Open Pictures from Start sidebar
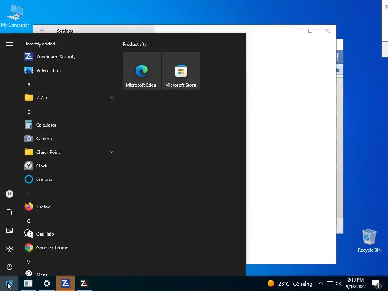This screenshot has height=291, width=388. [9, 230]
